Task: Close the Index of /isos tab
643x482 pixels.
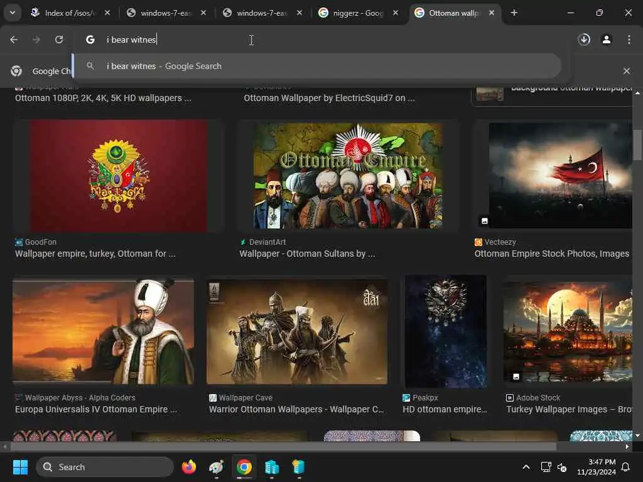Action: click(107, 13)
